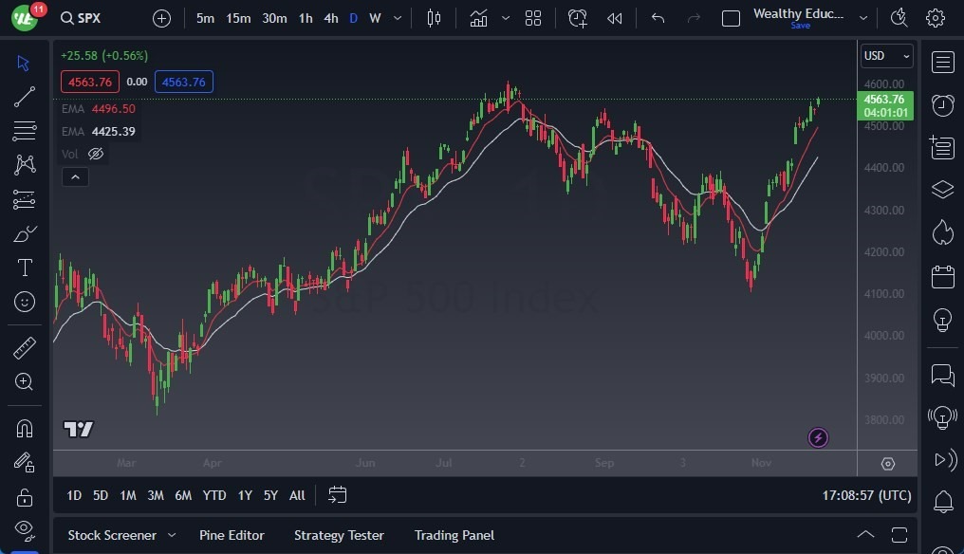Switch to the Strategy Tester tab
964x554 pixels.
[x=339, y=535]
